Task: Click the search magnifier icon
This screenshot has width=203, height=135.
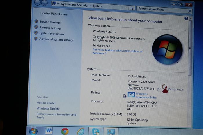Action: [x=190, y=11]
